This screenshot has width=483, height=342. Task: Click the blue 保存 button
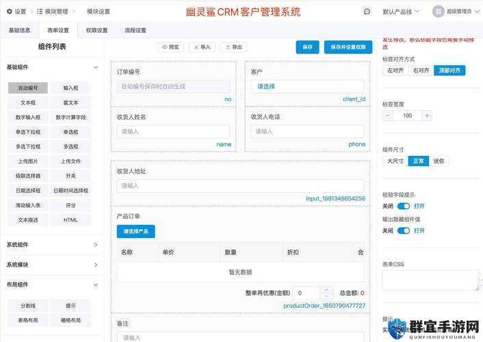click(307, 47)
